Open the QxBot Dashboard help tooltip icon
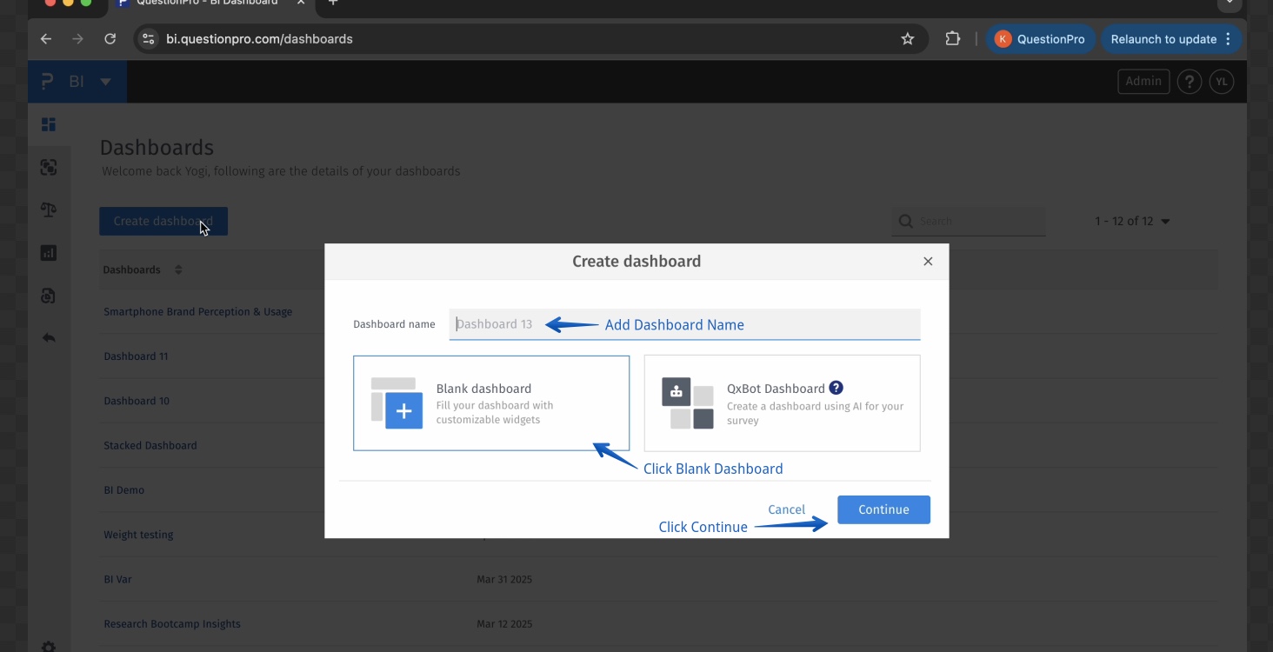The image size is (1273, 652). (836, 388)
